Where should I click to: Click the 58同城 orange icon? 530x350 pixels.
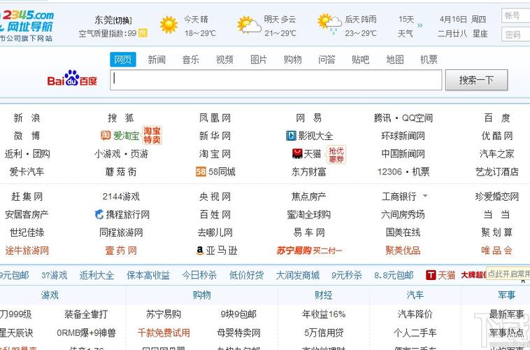[x=202, y=171]
